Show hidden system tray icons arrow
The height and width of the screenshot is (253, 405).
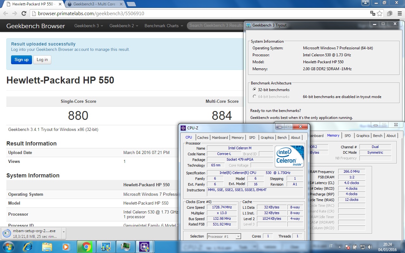(339, 247)
